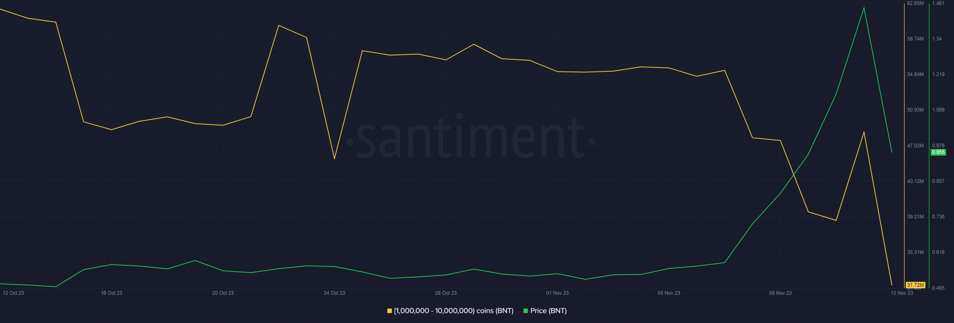Image resolution: width=954 pixels, height=323 pixels.
Task: Click the 54.84M axis value
Action: tap(915, 75)
